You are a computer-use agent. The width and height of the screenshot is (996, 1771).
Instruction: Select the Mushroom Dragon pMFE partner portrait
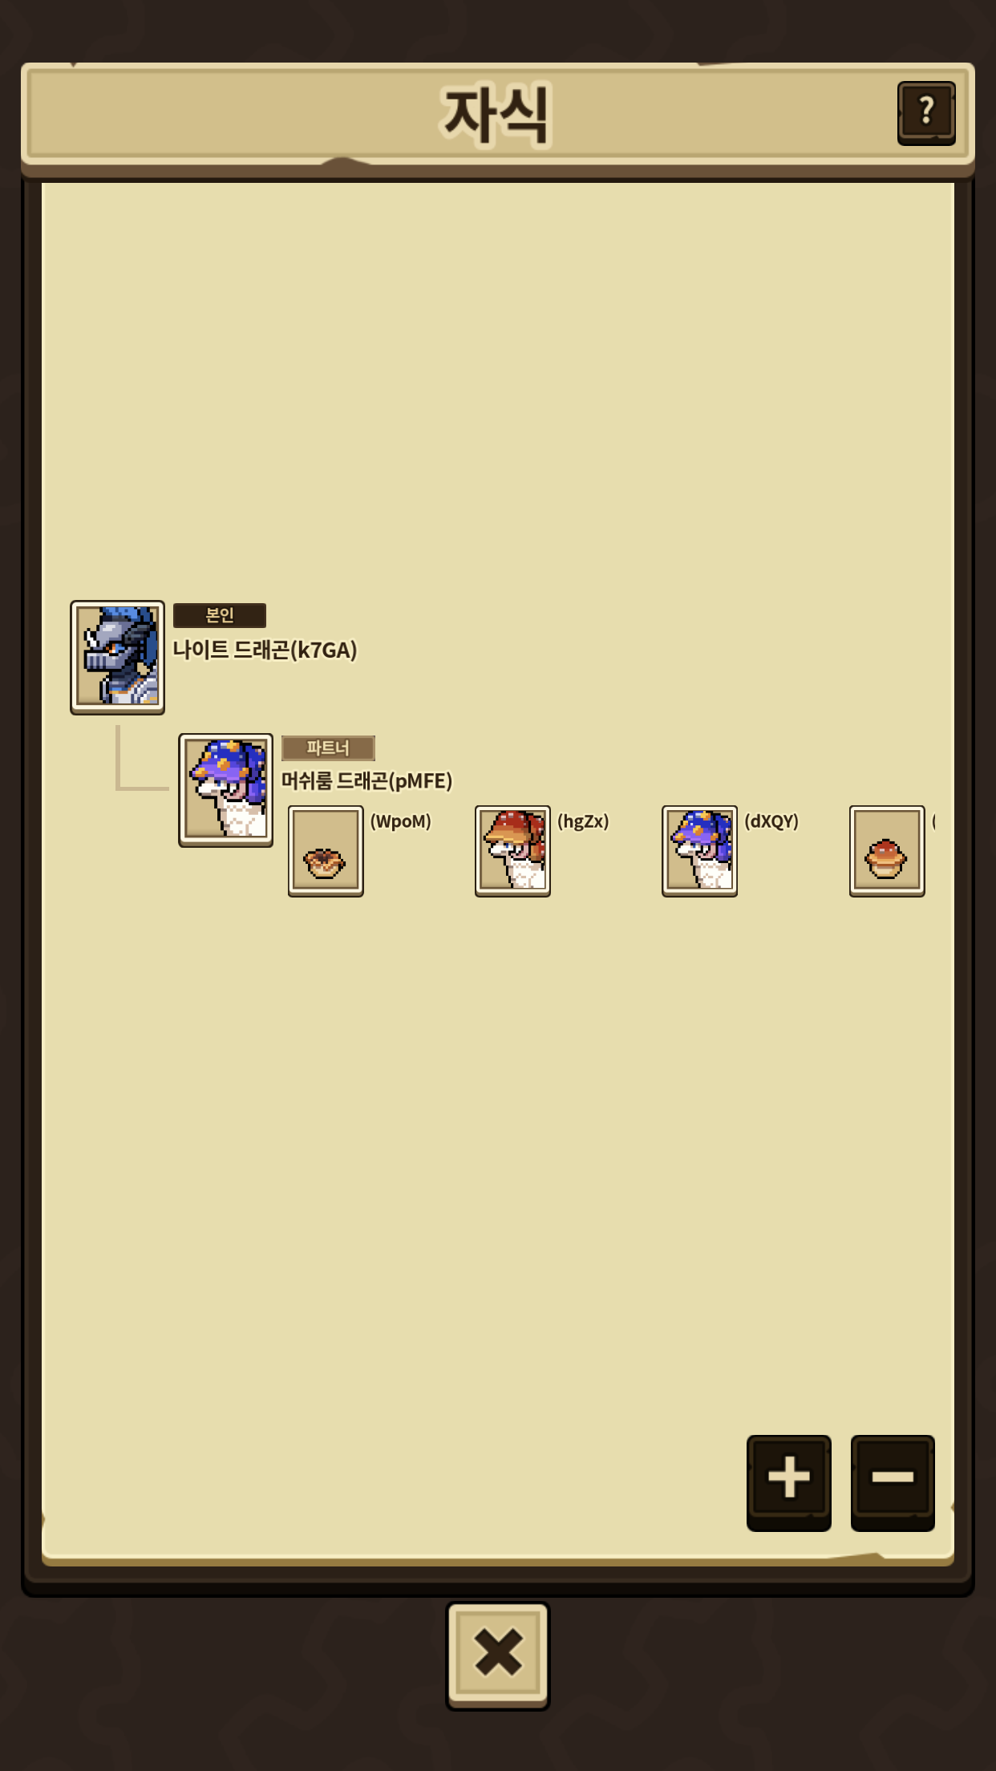pyautogui.click(x=225, y=790)
